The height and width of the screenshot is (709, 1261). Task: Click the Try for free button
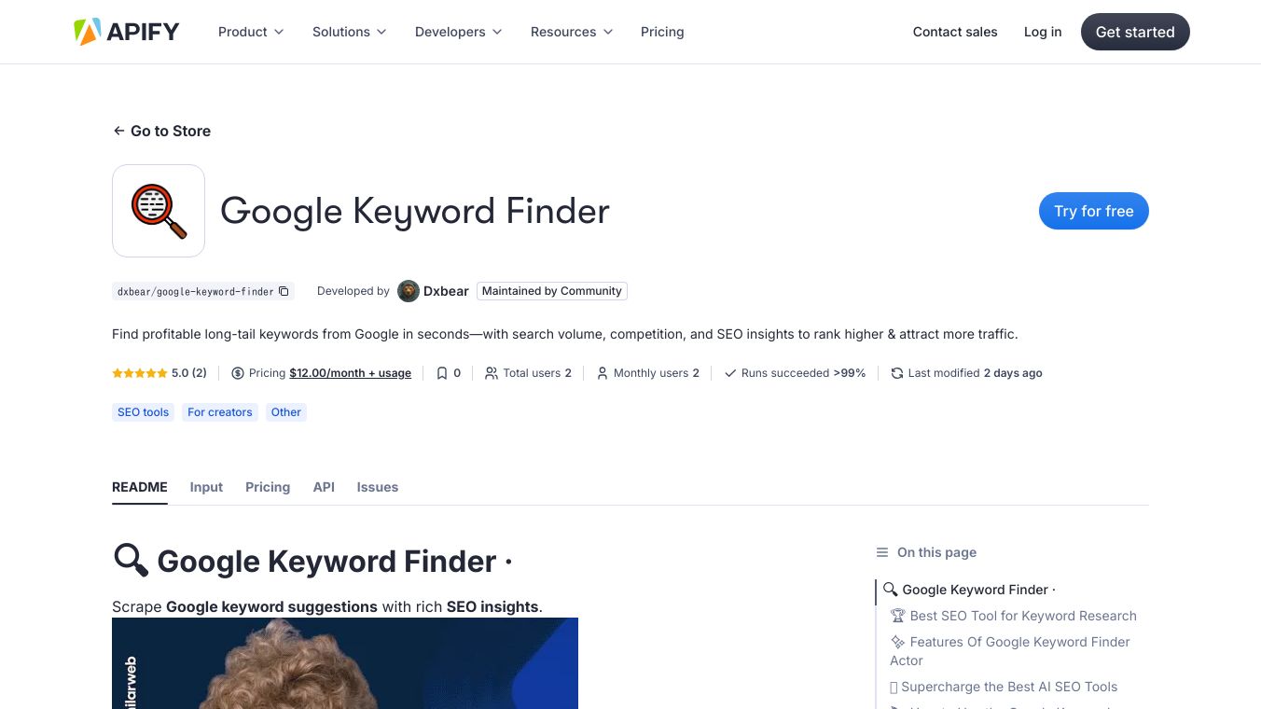click(1093, 211)
